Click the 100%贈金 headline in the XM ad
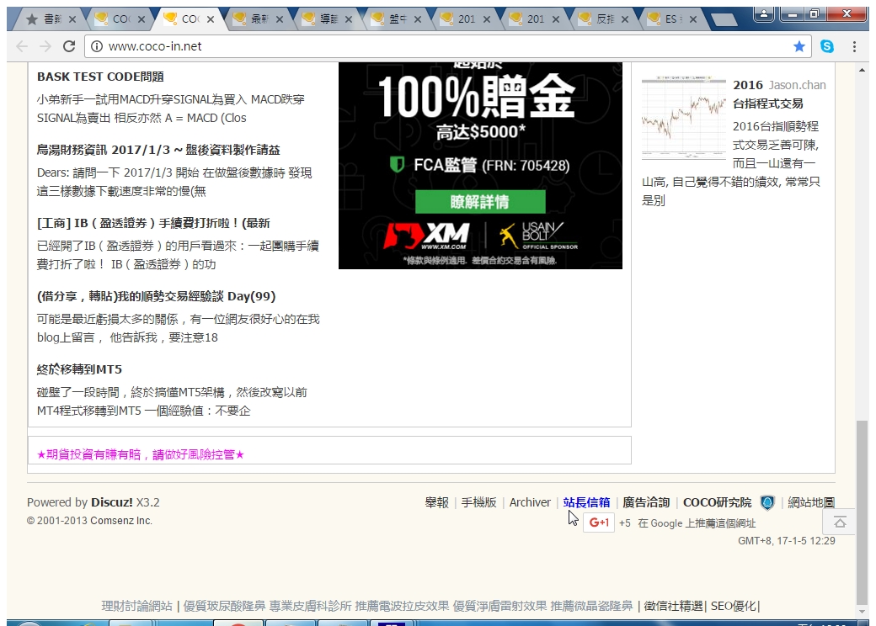Viewport: 876px width, 626px height. [x=477, y=97]
